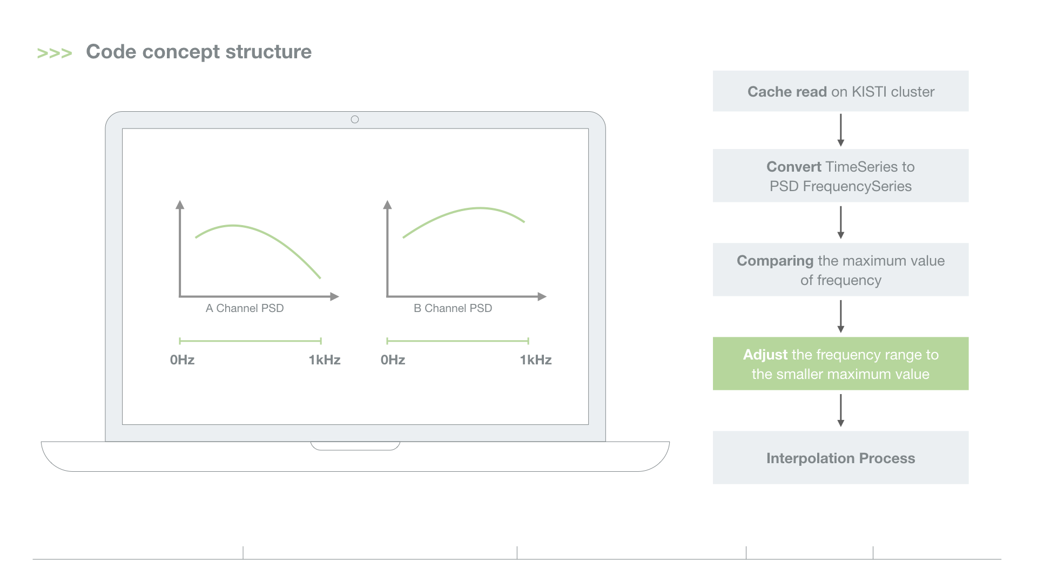Image resolution: width=1037 pixels, height=583 pixels.
Task: Click the B Channel PSD label
Action: (453, 308)
